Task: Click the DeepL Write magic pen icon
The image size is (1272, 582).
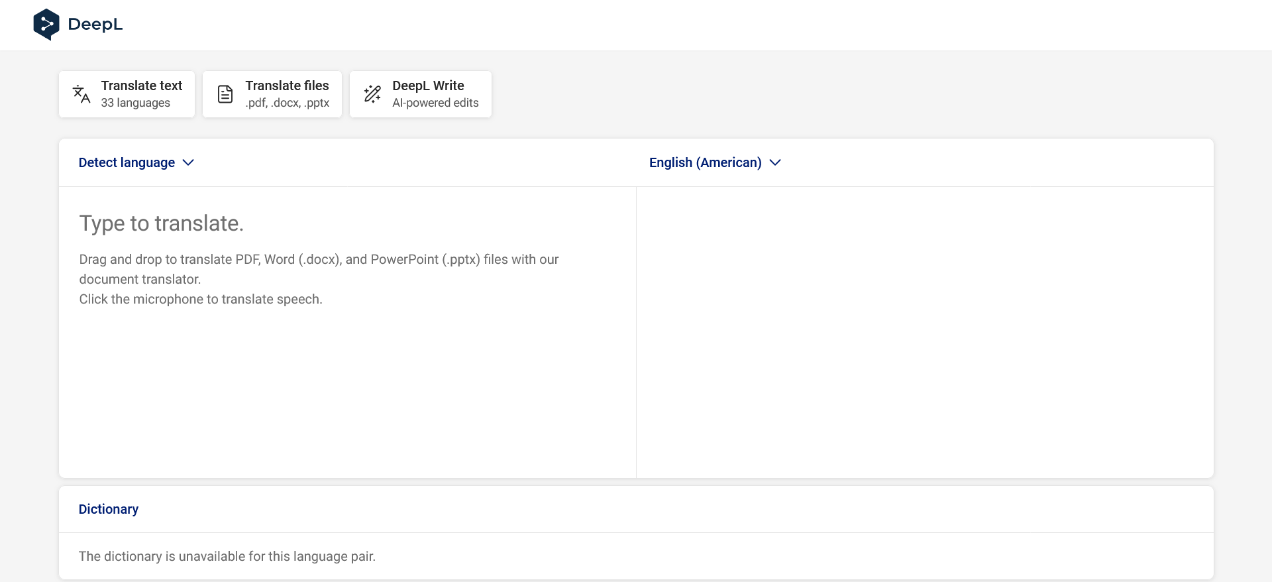Action: [372, 94]
